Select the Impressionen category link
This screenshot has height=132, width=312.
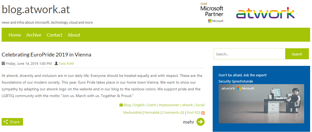coord(169,105)
